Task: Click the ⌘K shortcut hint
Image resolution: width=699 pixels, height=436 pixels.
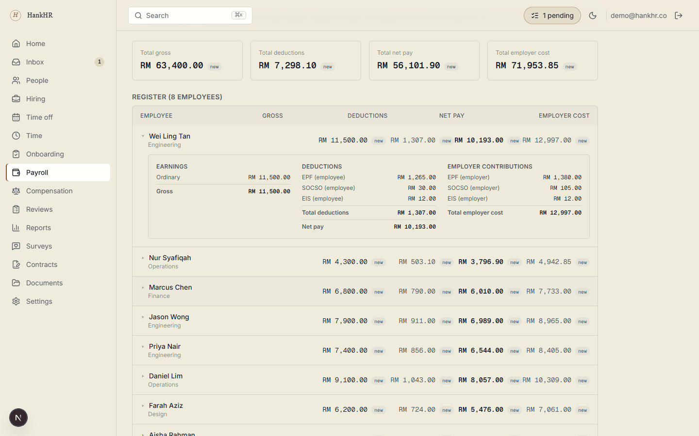Action: point(239,15)
